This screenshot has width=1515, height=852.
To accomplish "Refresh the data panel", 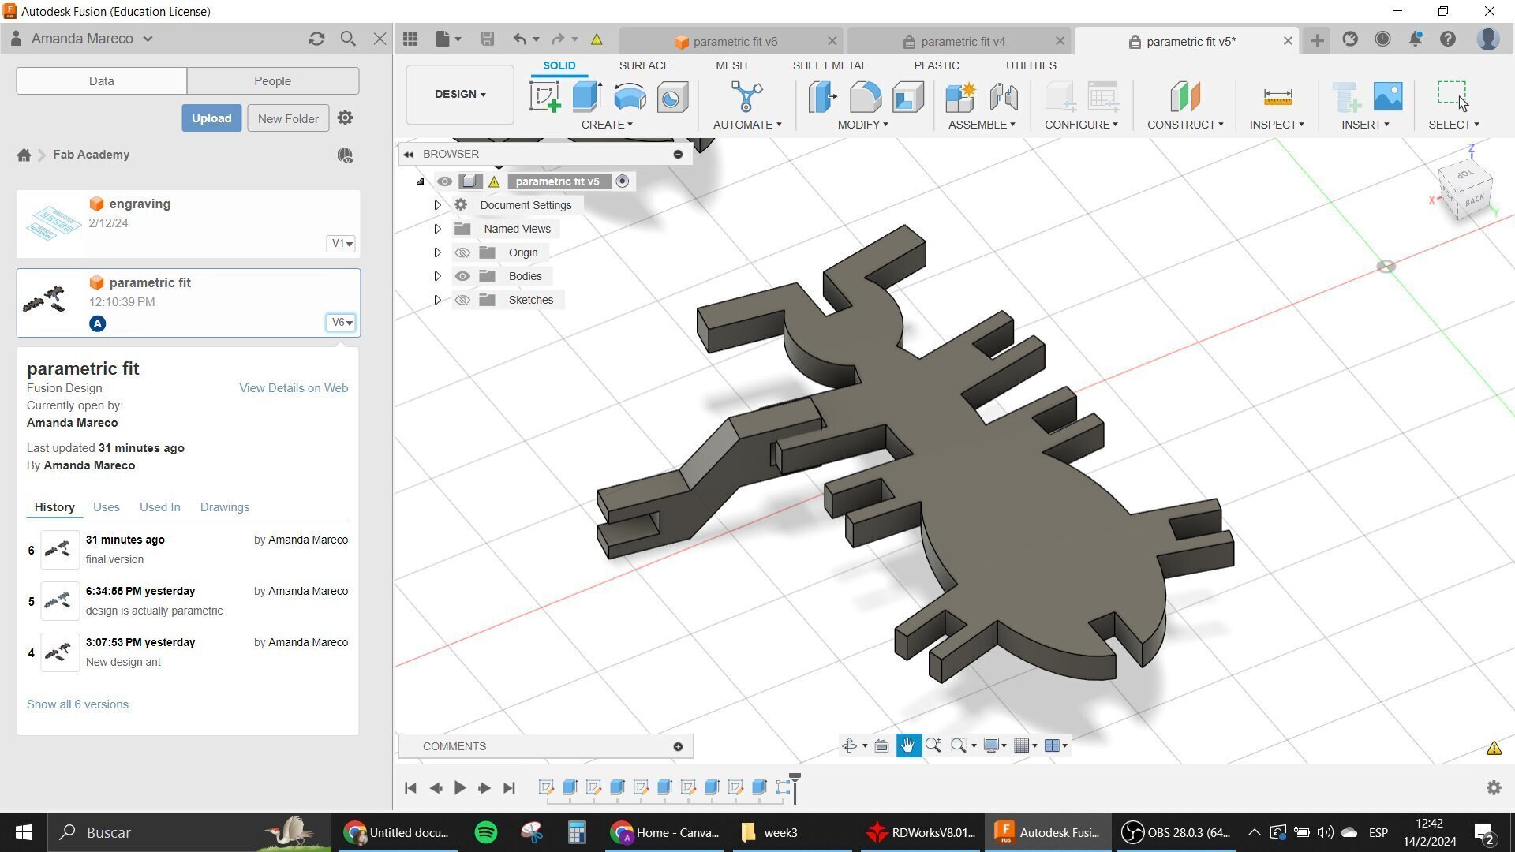I will pos(316,39).
